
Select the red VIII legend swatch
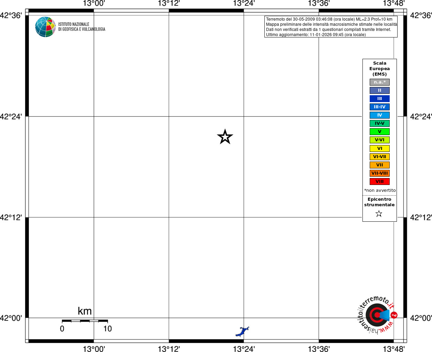(x=380, y=181)
